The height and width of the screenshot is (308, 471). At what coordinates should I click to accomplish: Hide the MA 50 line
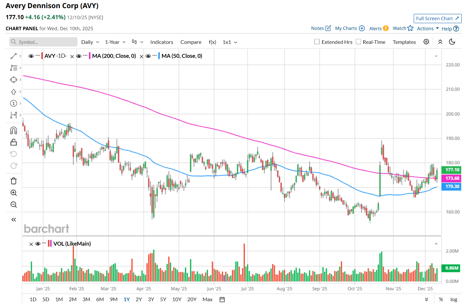[x=148, y=56]
